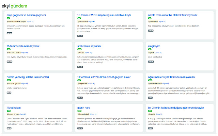Open topic 'elagibiyim'
Screen dimensions: 218x136
[x=154, y=46]
